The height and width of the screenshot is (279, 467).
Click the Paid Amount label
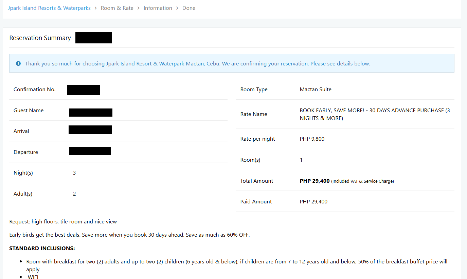point(256,202)
